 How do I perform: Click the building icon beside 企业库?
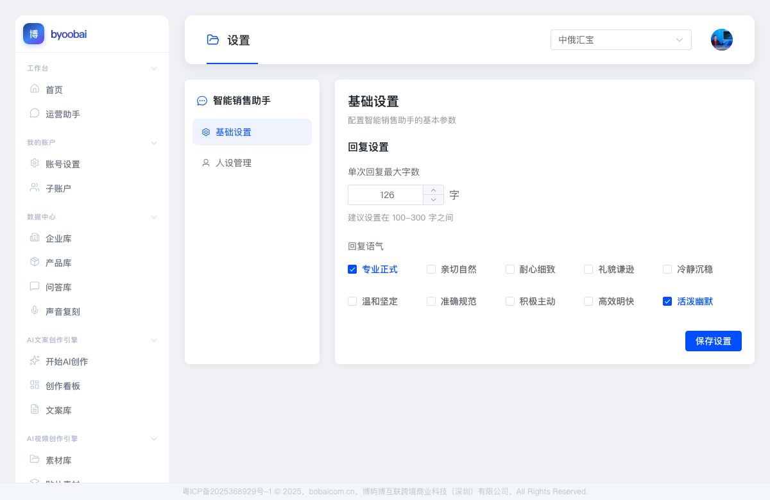point(35,238)
